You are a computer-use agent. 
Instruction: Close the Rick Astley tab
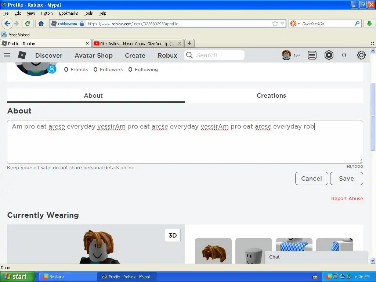coord(179,43)
